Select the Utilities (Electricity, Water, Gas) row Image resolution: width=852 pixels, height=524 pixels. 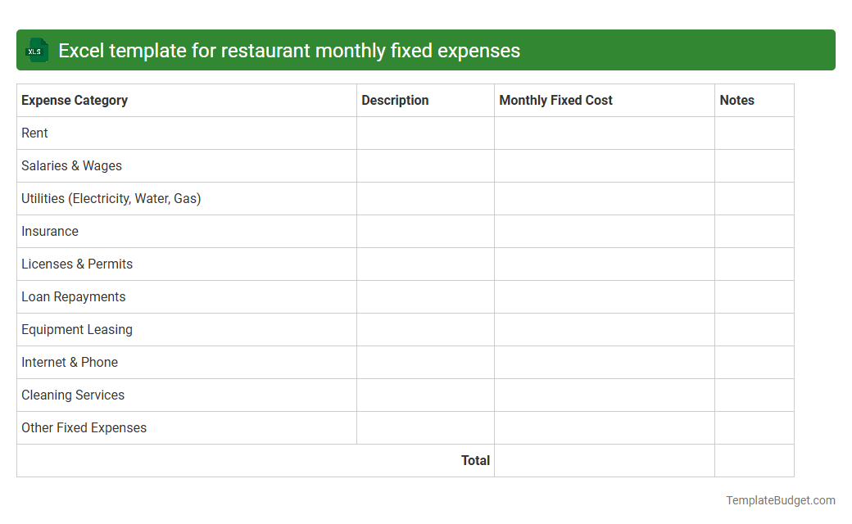(111, 198)
